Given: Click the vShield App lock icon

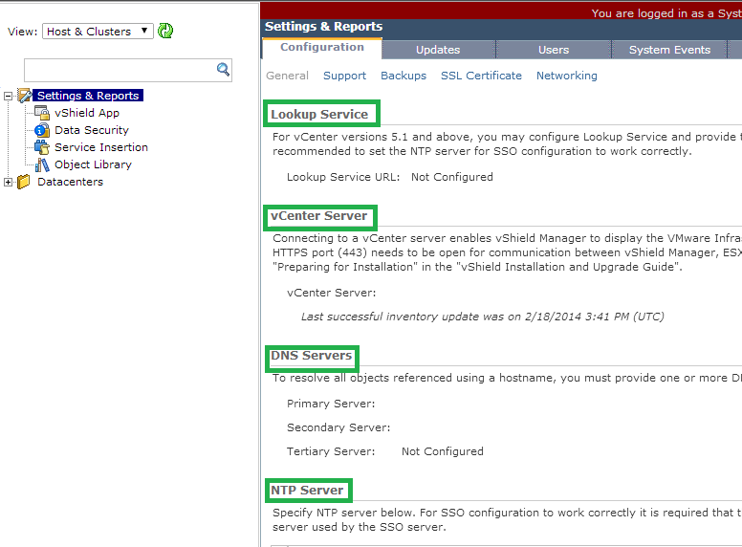Looking at the screenshot, I should 42,113.
